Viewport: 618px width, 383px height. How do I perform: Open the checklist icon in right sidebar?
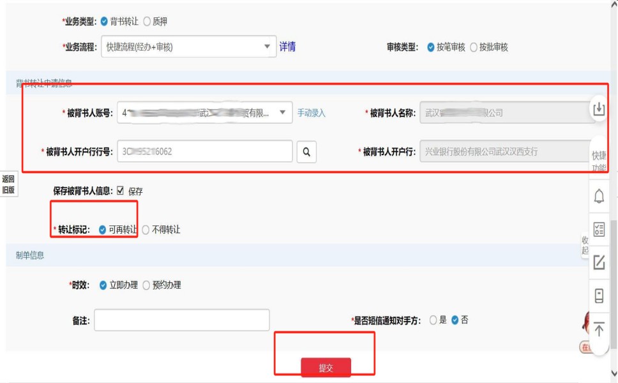pos(599,229)
